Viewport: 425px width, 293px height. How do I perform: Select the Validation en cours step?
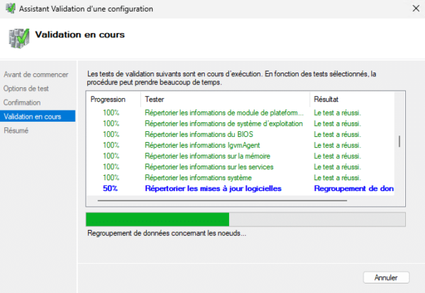tap(37, 116)
